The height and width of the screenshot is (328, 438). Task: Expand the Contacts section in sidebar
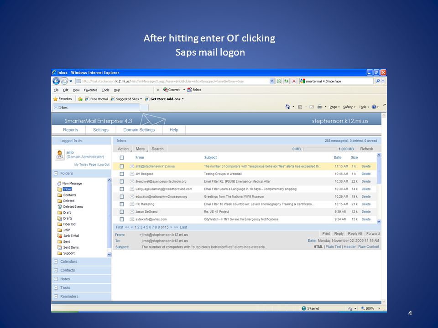[56, 270]
